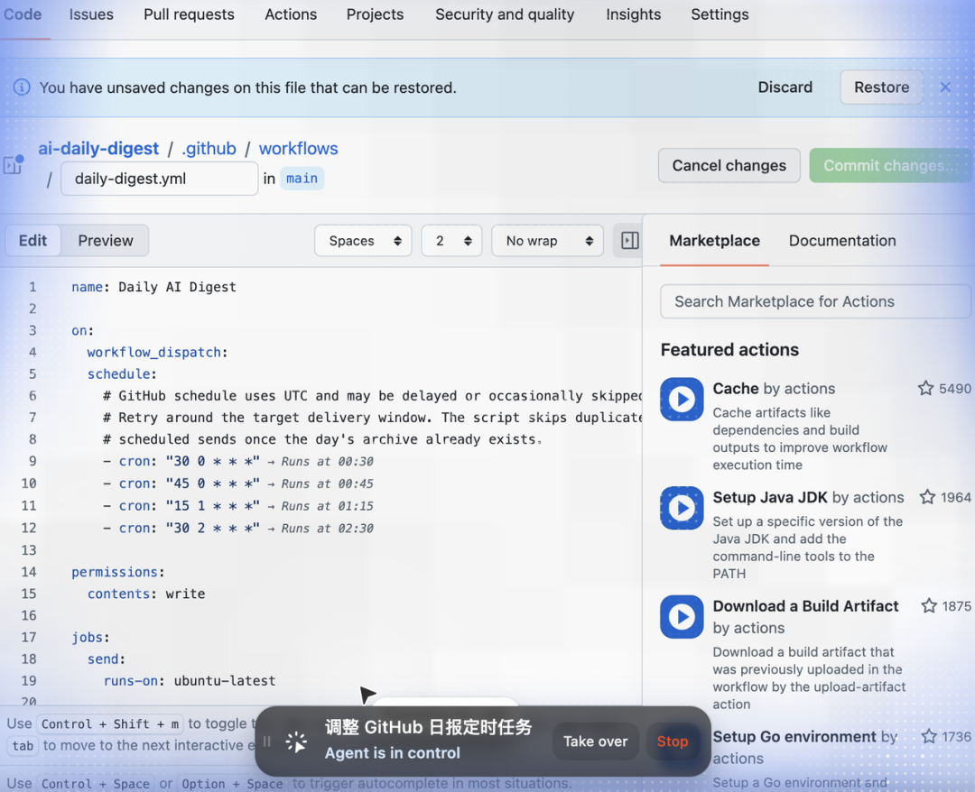Open the .github folder breadcrumb
Image resolution: width=975 pixels, height=792 pixels.
(x=209, y=149)
